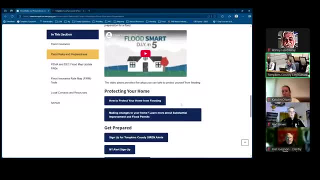Open Flood Insurance Rate Map (FIRM) Tools
The height and width of the screenshot is (180, 320).
click(71, 80)
